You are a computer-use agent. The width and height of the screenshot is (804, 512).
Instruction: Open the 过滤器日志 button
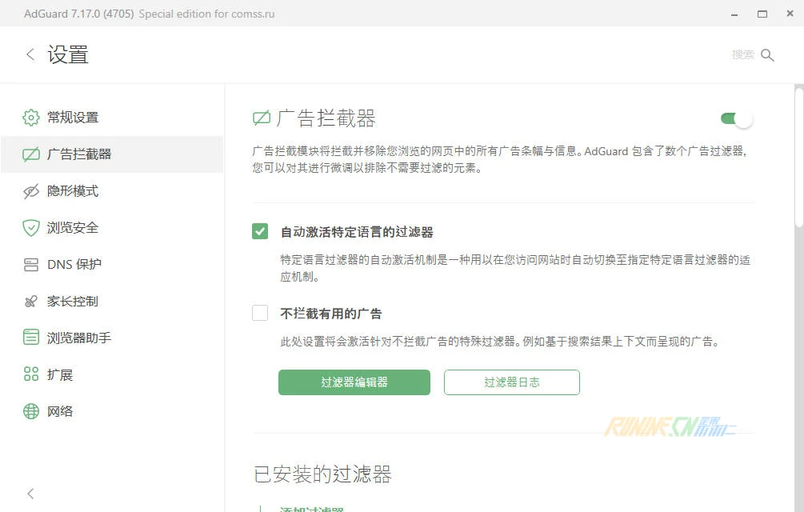click(x=511, y=382)
